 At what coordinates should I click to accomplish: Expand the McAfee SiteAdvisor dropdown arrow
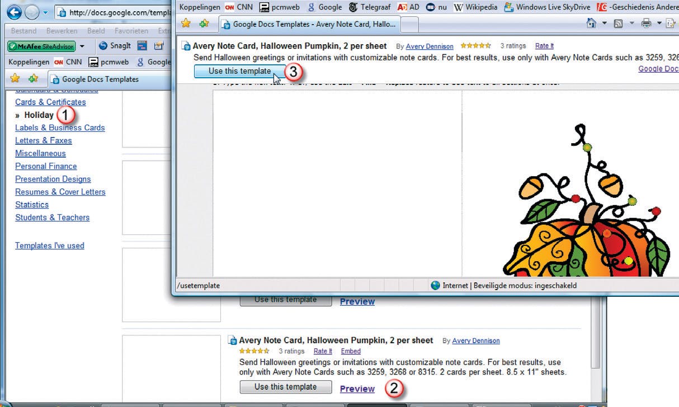[82, 46]
